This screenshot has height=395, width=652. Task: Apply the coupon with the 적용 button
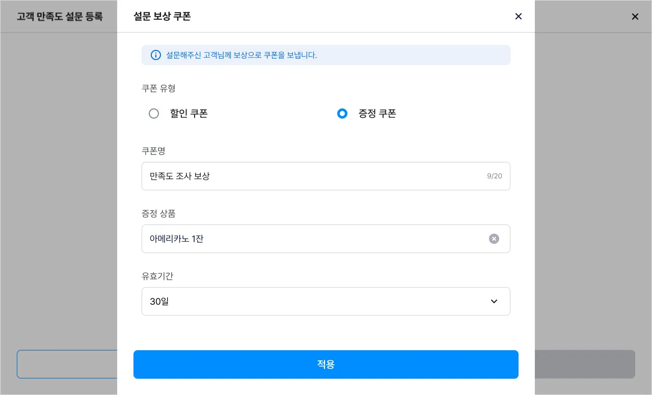(326, 364)
